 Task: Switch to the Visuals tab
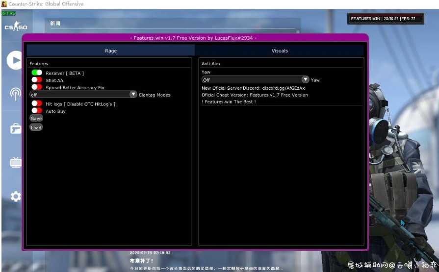(x=280, y=50)
